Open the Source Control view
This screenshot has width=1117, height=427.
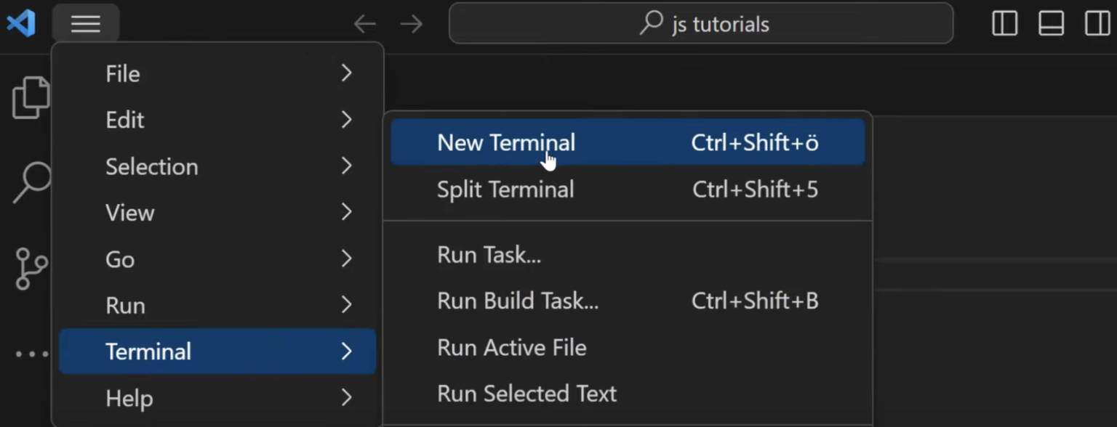(x=31, y=269)
